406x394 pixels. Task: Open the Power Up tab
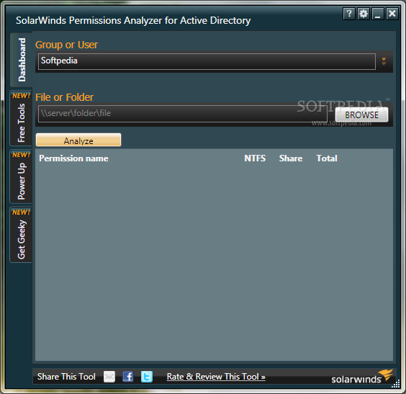pos(21,176)
